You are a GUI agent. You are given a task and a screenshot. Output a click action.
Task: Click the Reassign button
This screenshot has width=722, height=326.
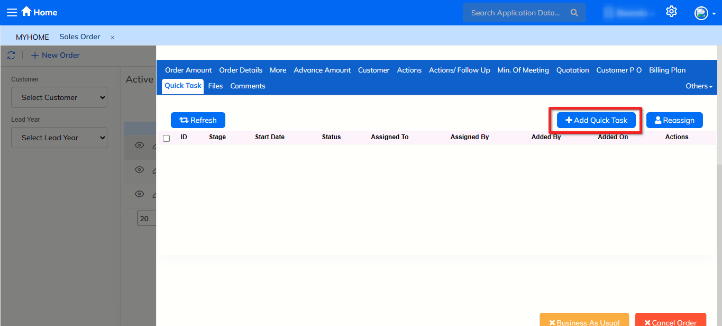click(x=674, y=120)
